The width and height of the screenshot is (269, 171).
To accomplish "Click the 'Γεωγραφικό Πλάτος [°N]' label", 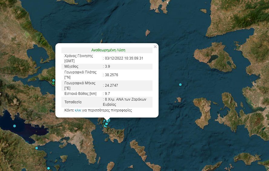I will coord(80,75).
